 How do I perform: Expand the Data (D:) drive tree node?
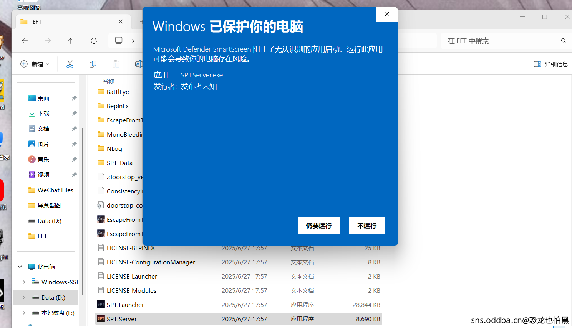click(x=24, y=297)
